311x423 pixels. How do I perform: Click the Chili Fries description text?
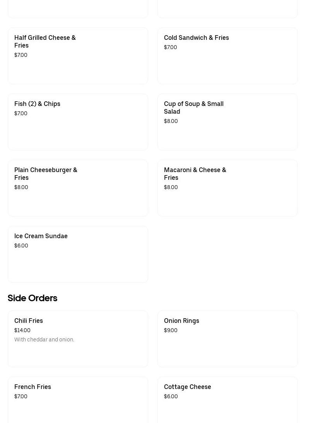tap(44, 339)
